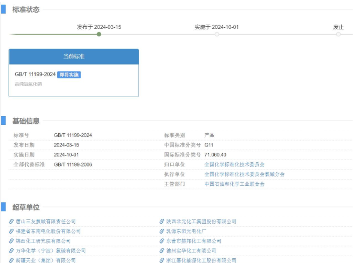Image resolution: width=360 pixels, height=263 pixels.
Task: Open 浙江嘉化能源化工股份有限公司 company link
Action: coord(201,260)
